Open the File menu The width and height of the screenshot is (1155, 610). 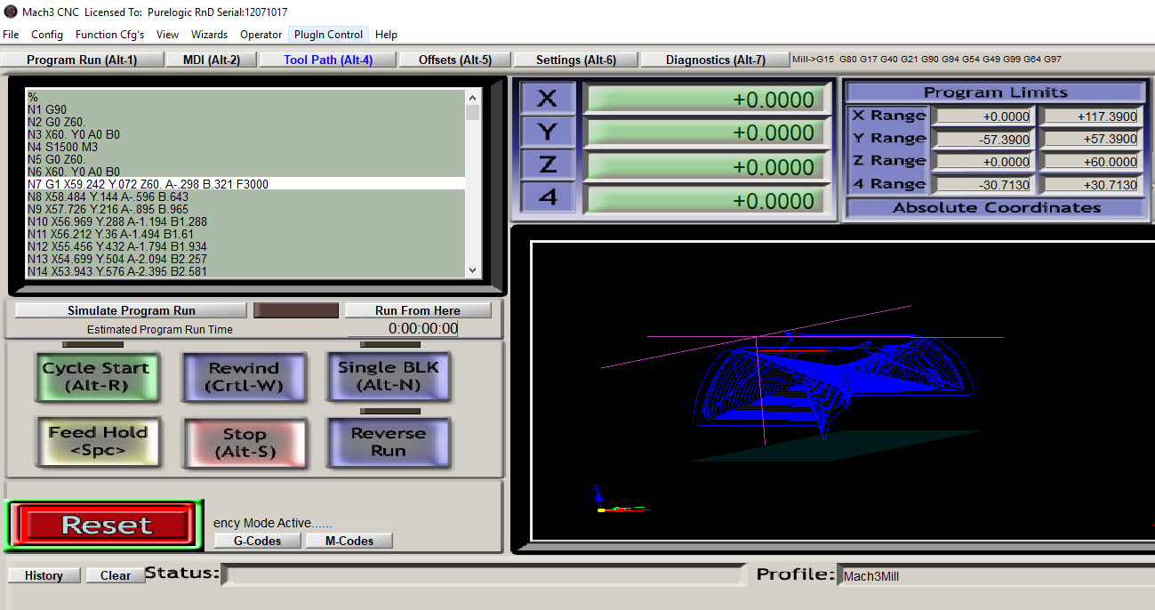point(11,35)
